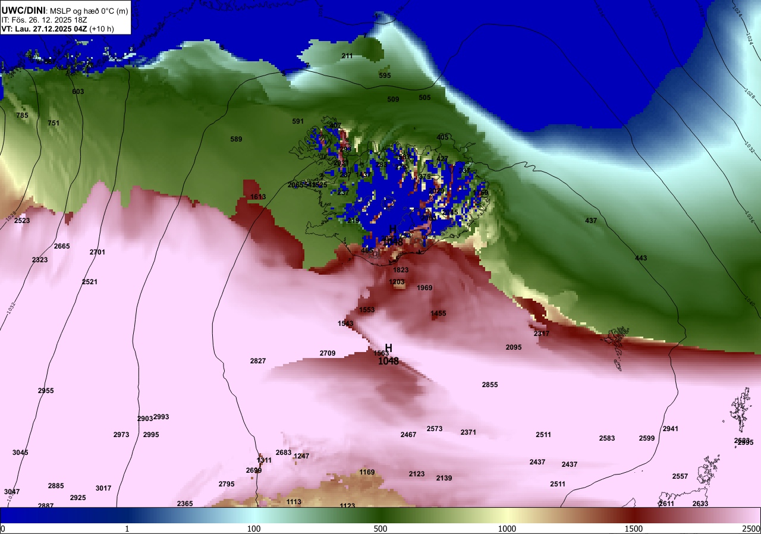Click the height value "2323"

pos(40,260)
